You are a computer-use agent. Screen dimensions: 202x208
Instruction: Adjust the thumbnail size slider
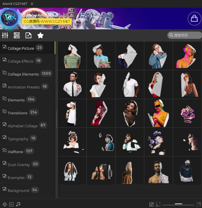(x=178, y=204)
